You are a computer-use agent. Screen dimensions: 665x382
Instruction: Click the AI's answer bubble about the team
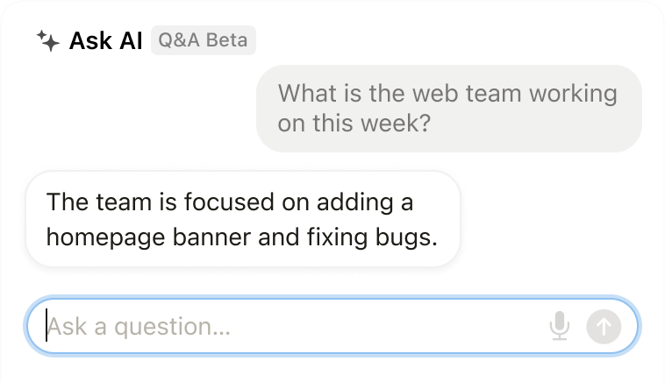(x=242, y=218)
